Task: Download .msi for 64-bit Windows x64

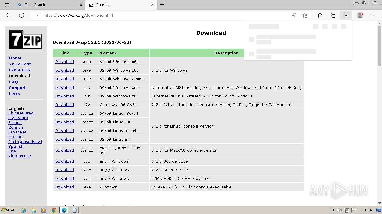Action: tap(64, 87)
